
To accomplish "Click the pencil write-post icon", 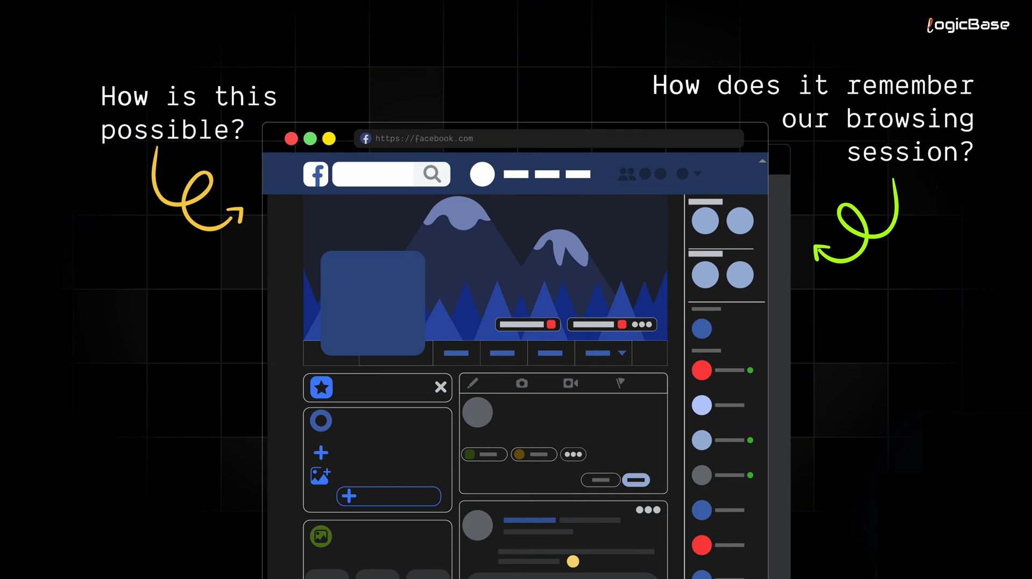I will coord(472,383).
